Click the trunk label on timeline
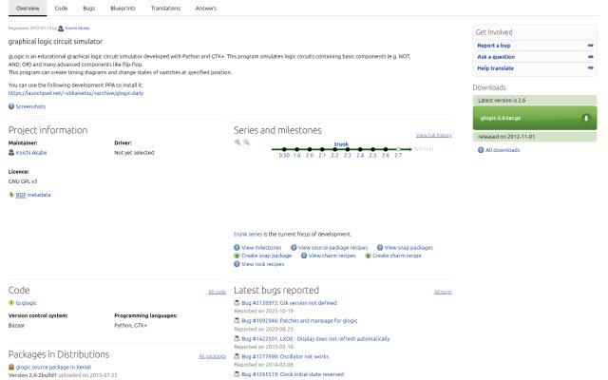 [x=341, y=143]
